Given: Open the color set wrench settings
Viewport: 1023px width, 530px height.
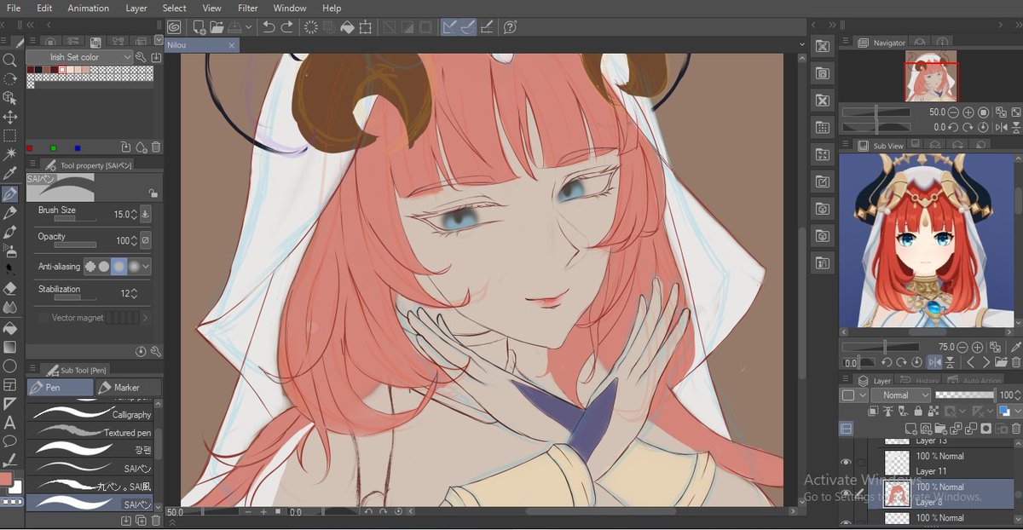Looking at the screenshot, I should (141, 57).
